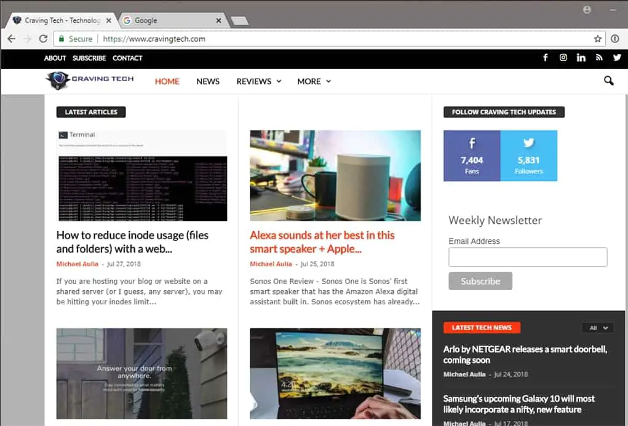
Task: Open the All filter dropdown in Latest Tech News
Action: [x=597, y=328]
